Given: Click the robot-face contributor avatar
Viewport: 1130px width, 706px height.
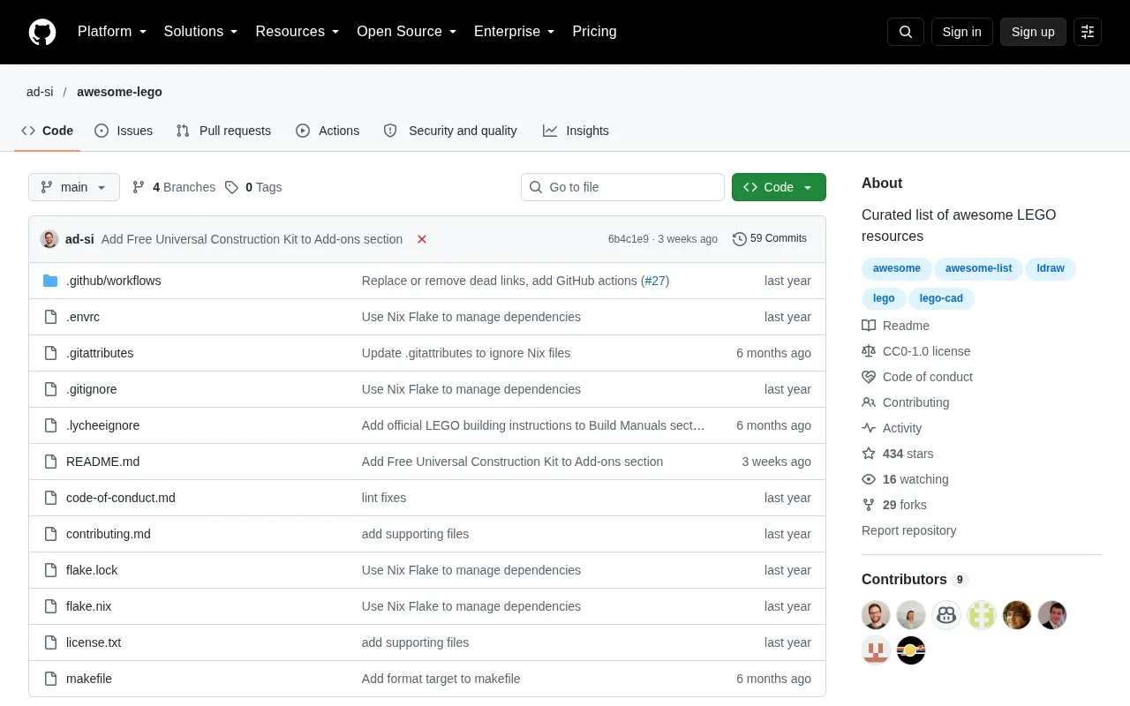Looking at the screenshot, I should pyautogui.click(x=946, y=615).
